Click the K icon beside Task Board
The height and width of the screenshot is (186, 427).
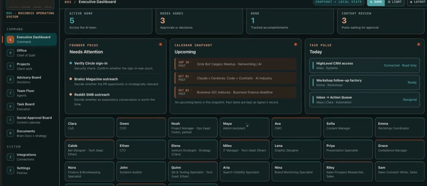click(x=11, y=106)
